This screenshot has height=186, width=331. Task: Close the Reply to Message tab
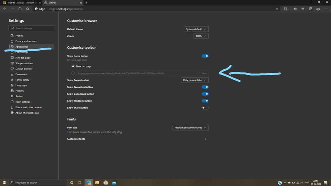[40, 3]
